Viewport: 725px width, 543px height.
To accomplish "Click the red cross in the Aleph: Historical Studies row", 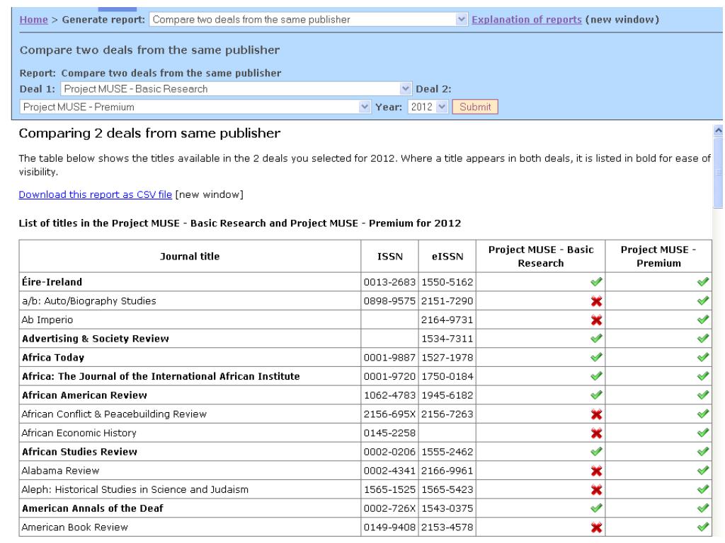I will pyautogui.click(x=596, y=490).
